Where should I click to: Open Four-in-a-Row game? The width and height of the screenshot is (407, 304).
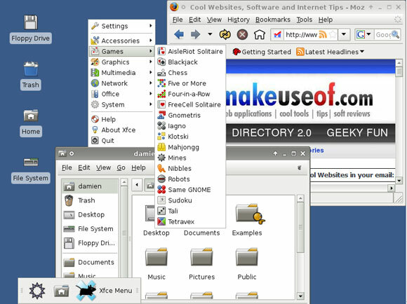[190, 94]
